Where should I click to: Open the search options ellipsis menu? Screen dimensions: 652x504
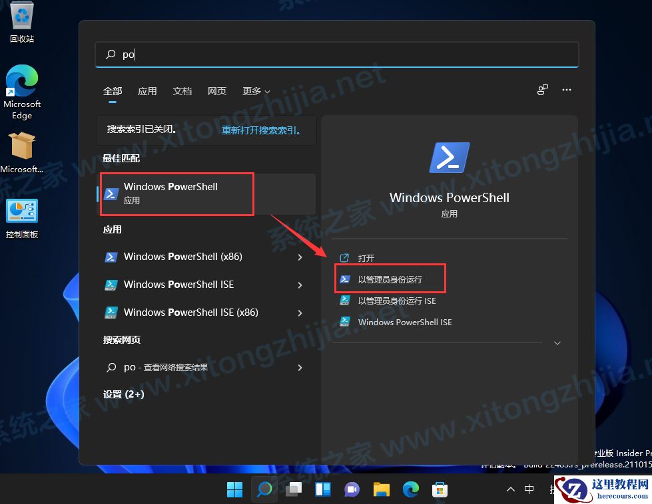566,90
